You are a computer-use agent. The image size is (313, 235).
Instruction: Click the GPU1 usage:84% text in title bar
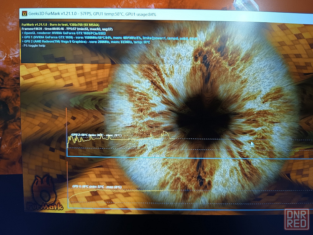(x=141, y=14)
